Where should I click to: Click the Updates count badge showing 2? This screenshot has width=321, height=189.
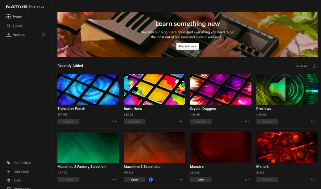(43, 35)
